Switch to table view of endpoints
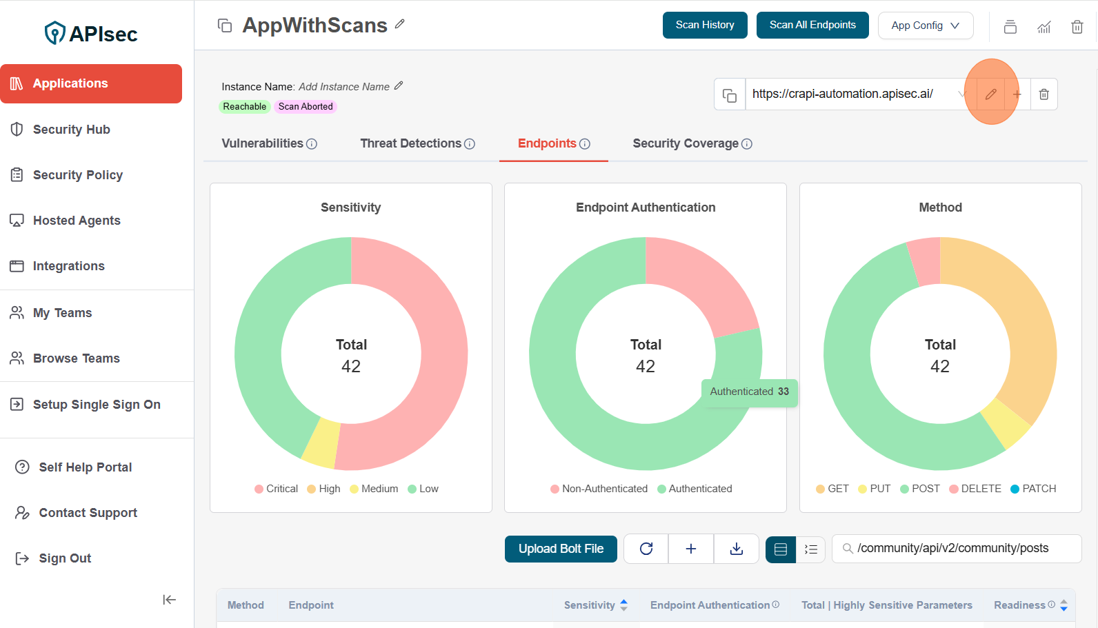Image resolution: width=1098 pixels, height=628 pixels. [781, 549]
